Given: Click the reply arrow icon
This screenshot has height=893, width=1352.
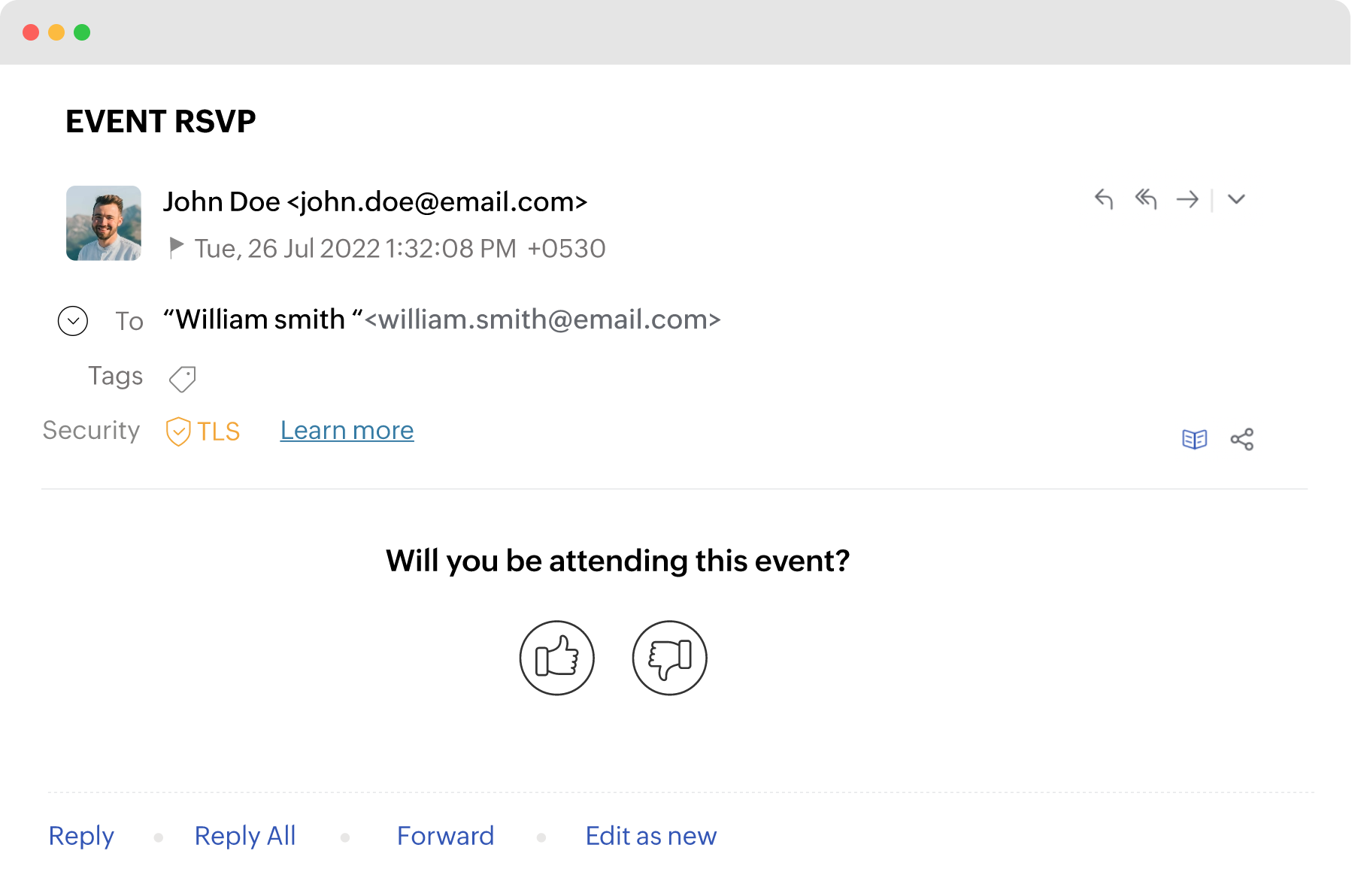Looking at the screenshot, I should tap(1103, 199).
